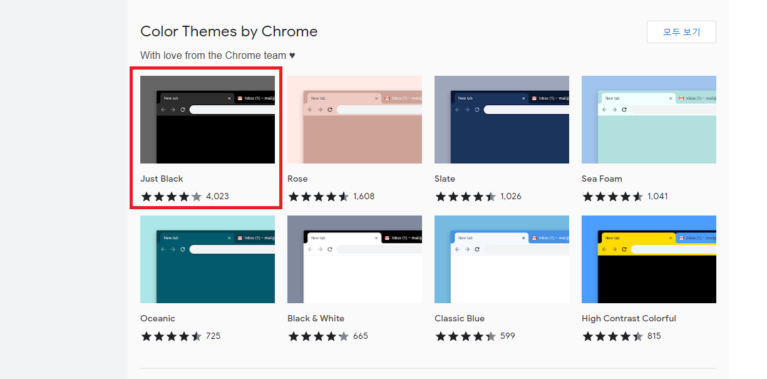Click the 1,026 review count

click(x=511, y=196)
